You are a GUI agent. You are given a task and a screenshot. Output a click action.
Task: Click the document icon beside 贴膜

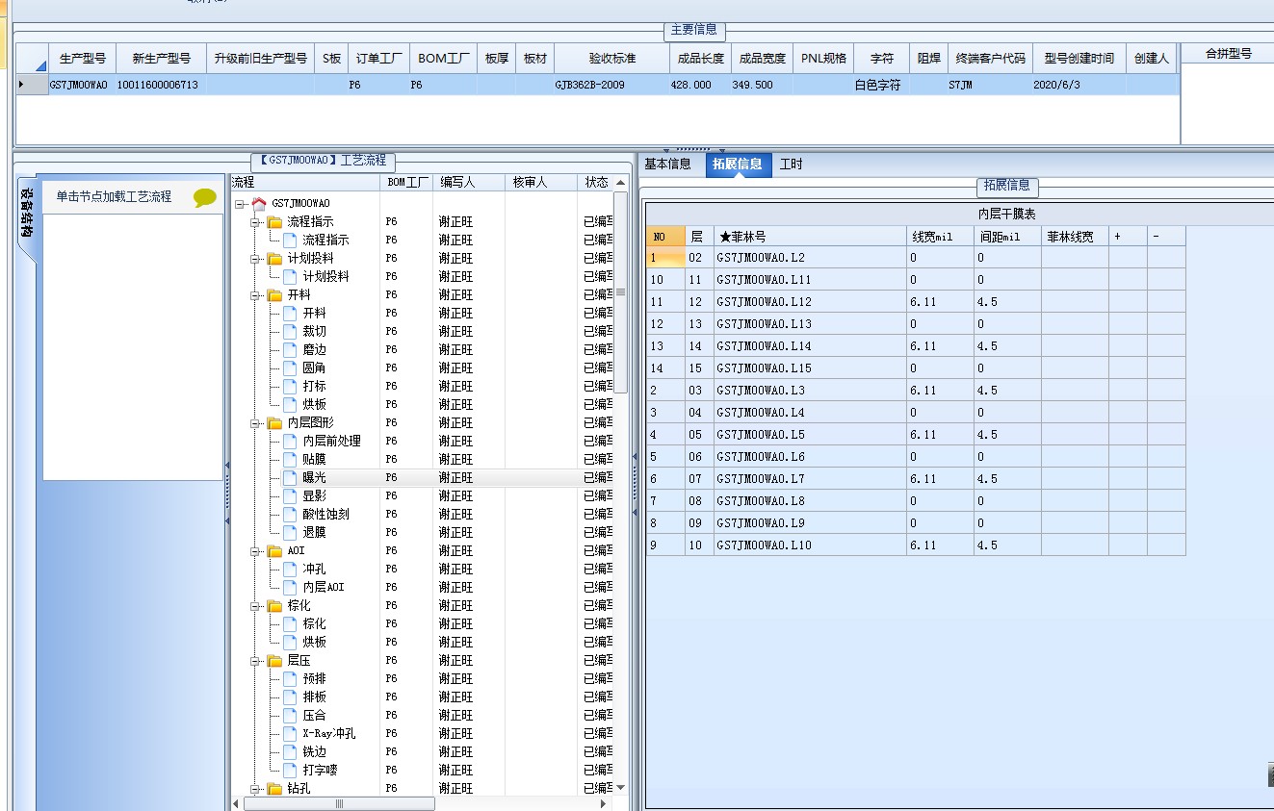click(x=291, y=459)
